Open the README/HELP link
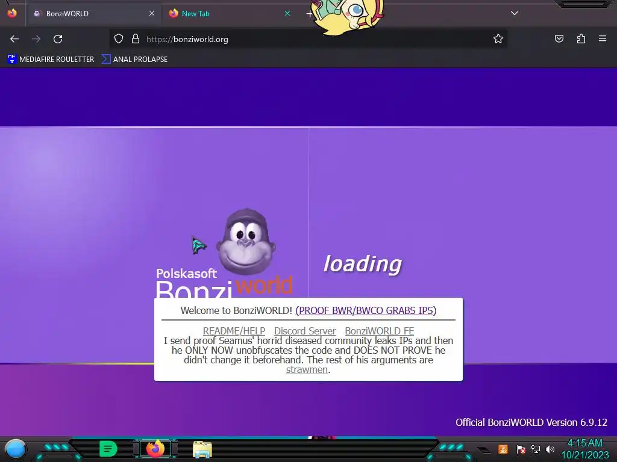The image size is (617, 462). pyautogui.click(x=234, y=331)
